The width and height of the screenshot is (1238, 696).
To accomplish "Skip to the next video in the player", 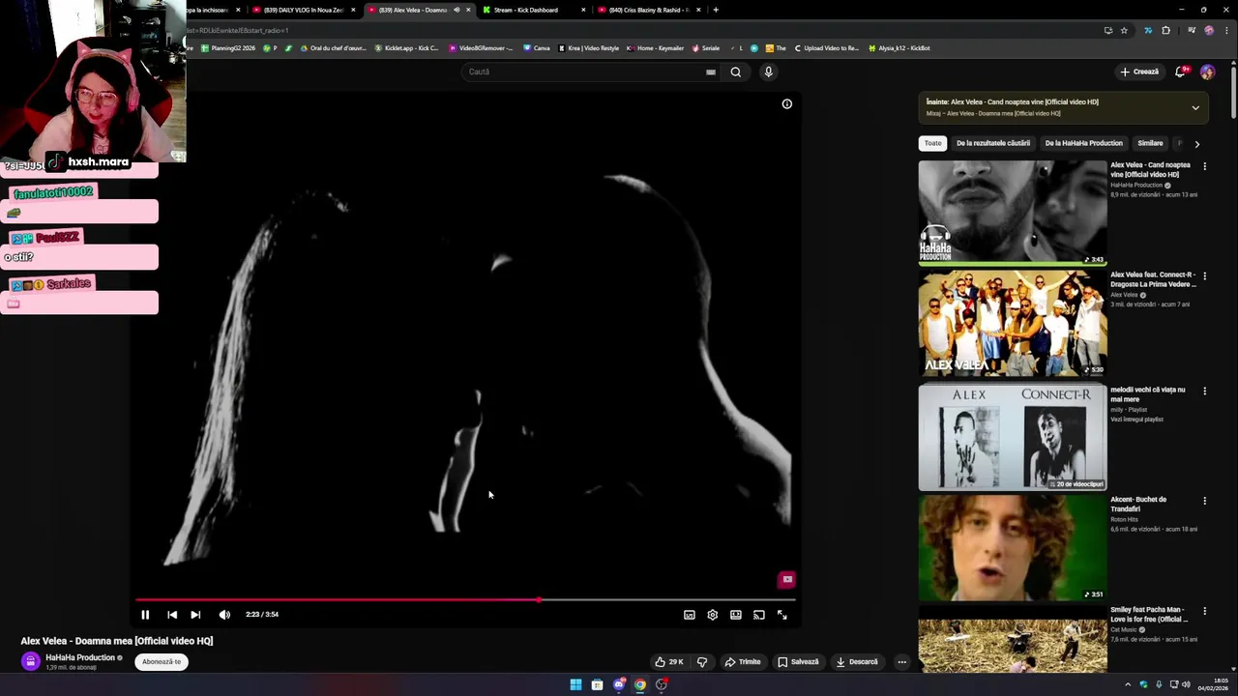I will pyautogui.click(x=195, y=615).
